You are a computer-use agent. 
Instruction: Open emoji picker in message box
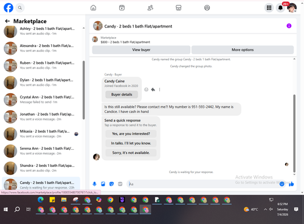[282, 184]
